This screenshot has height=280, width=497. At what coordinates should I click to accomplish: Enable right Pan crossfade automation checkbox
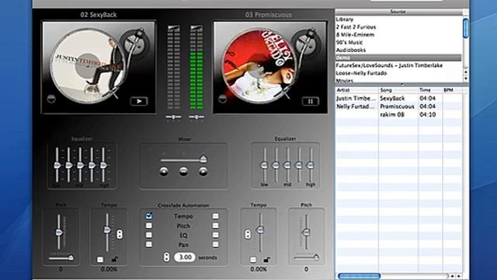click(216, 244)
